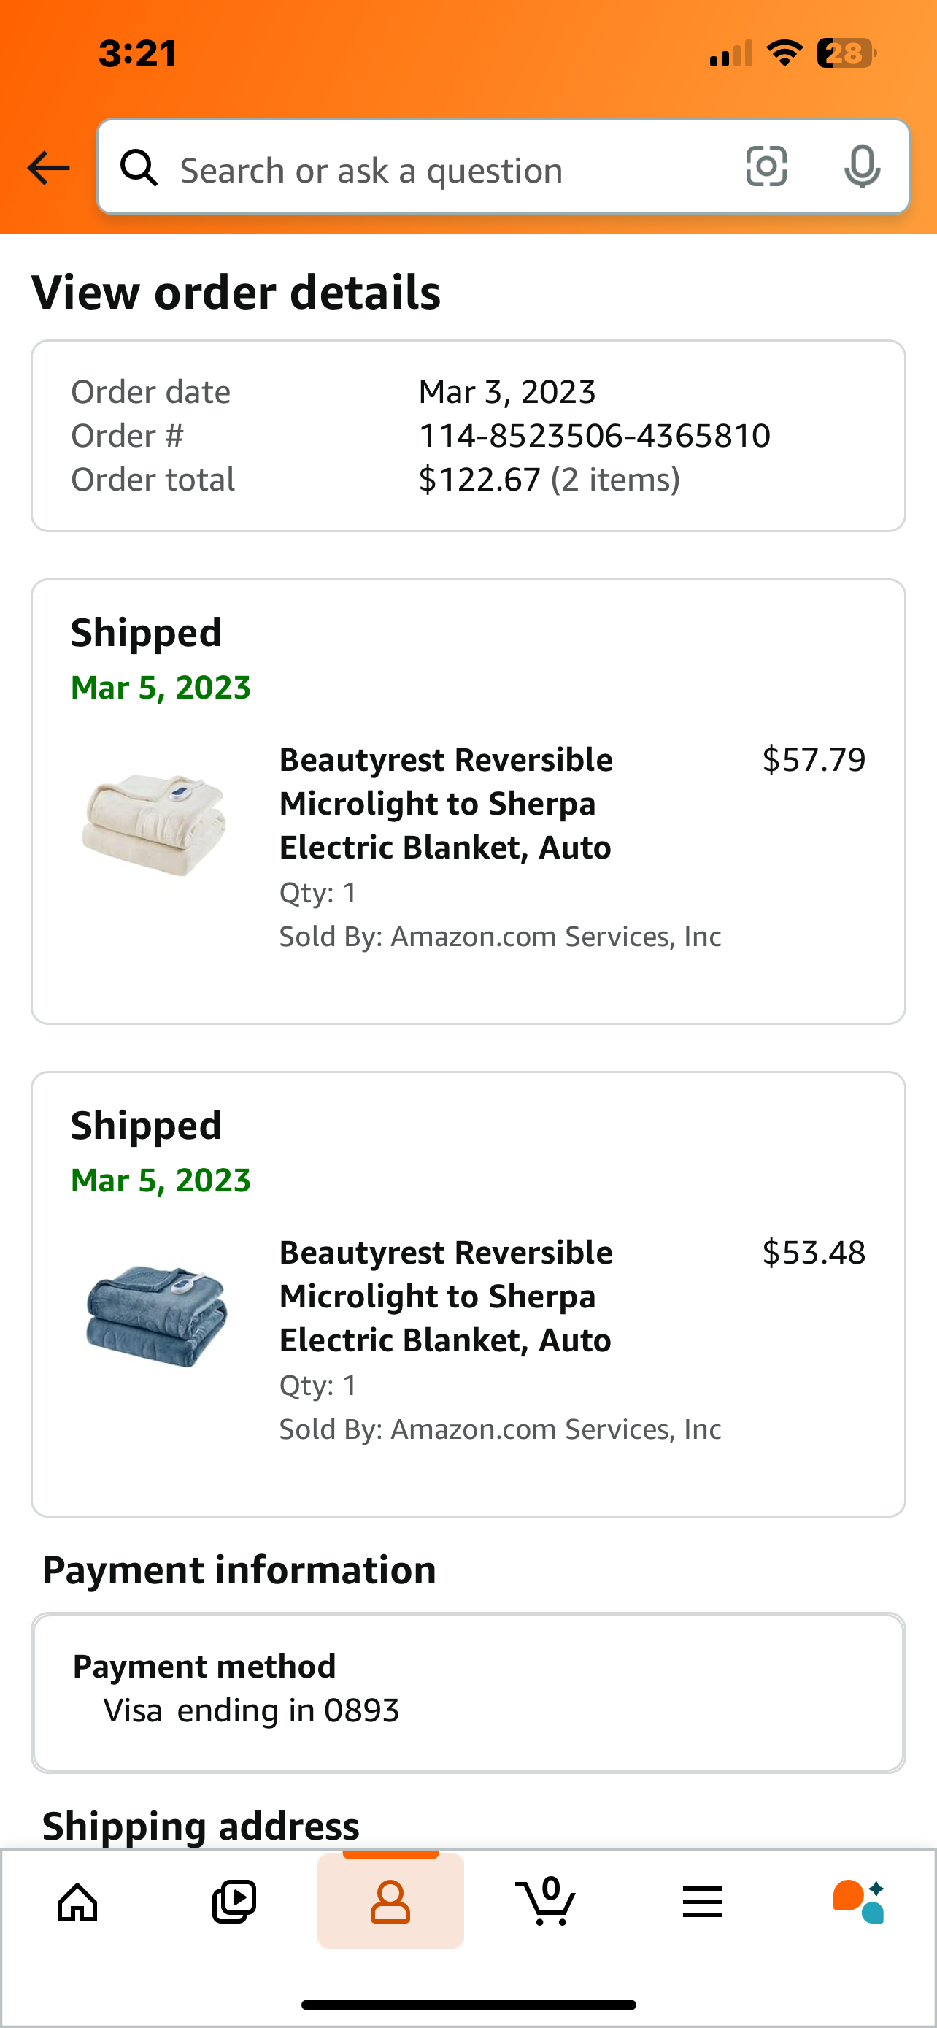The image size is (937, 2028).
Task: Tap the microphone voice search icon
Action: click(863, 167)
